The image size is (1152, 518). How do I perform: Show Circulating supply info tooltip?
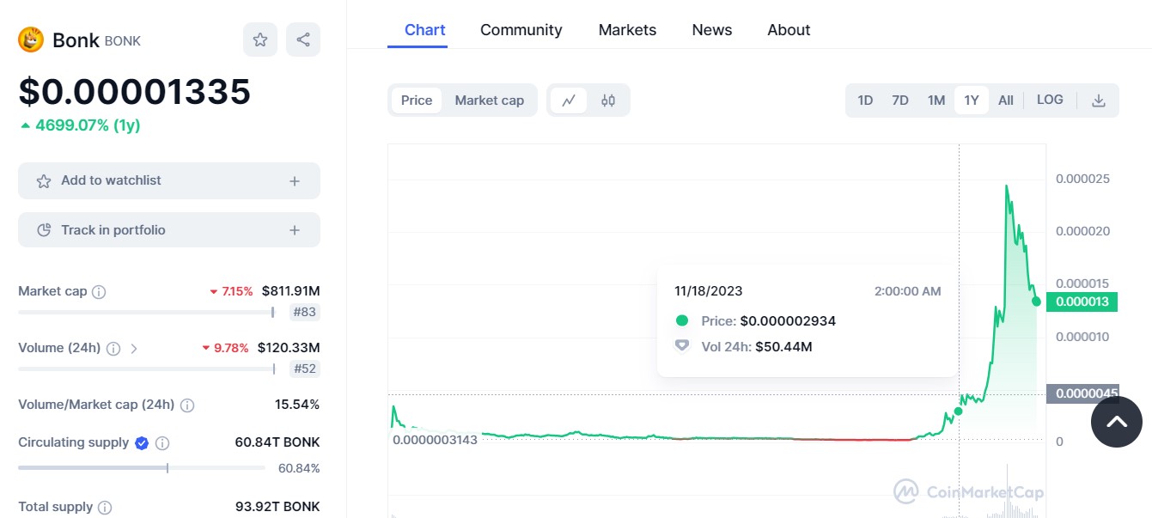tap(162, 443)
